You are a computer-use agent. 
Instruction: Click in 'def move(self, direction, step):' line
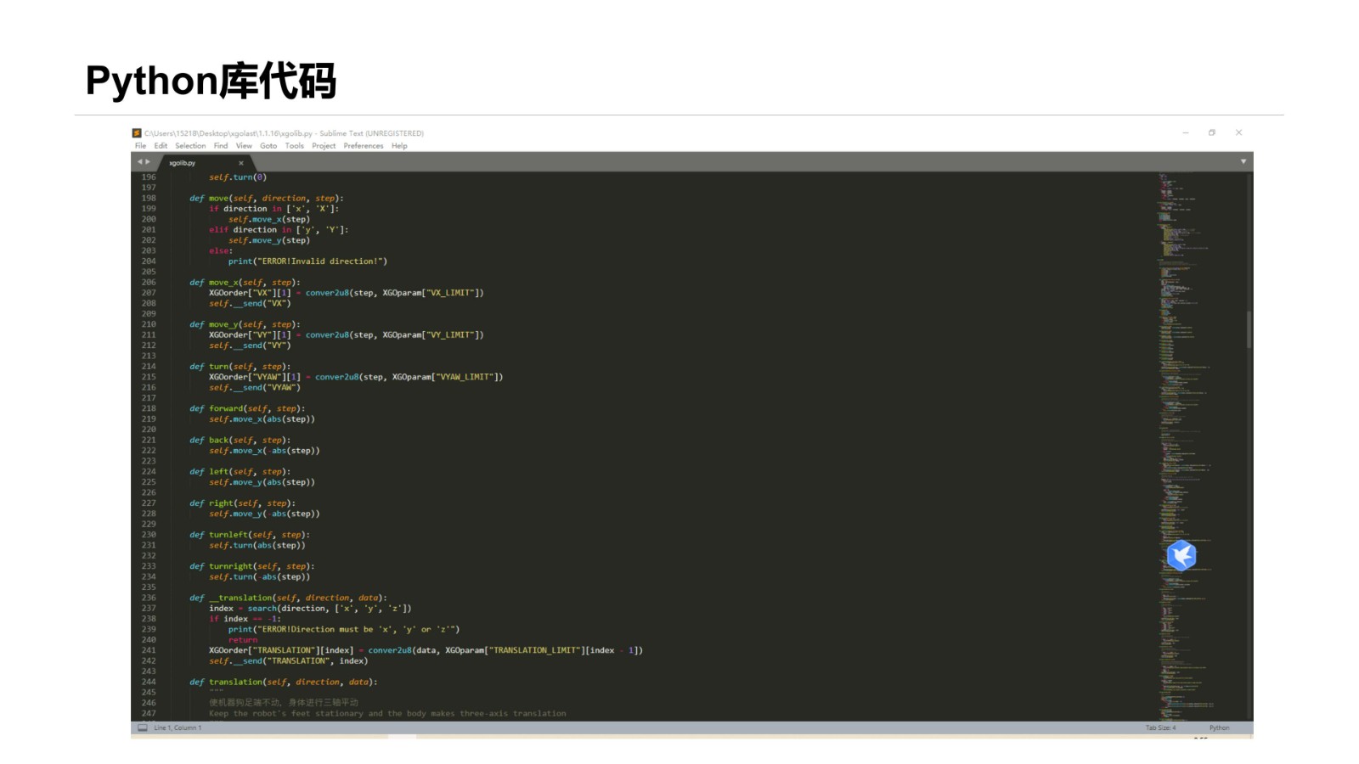(x=266, y=199)
